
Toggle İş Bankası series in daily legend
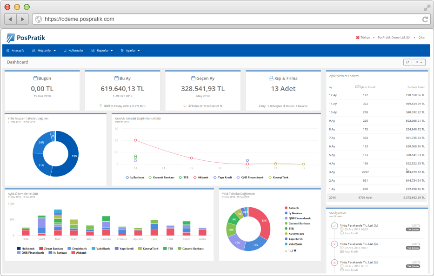click(135, 177)
